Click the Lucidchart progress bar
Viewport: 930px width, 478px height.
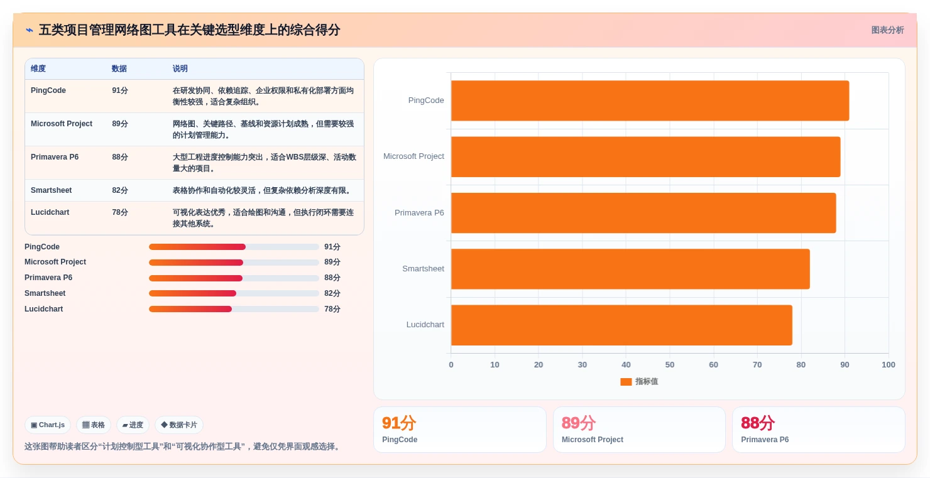pyautogui.click(x=234, y=309)
